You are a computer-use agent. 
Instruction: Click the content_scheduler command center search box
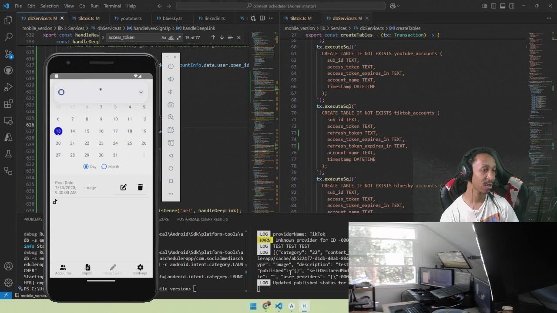[281, 6]
